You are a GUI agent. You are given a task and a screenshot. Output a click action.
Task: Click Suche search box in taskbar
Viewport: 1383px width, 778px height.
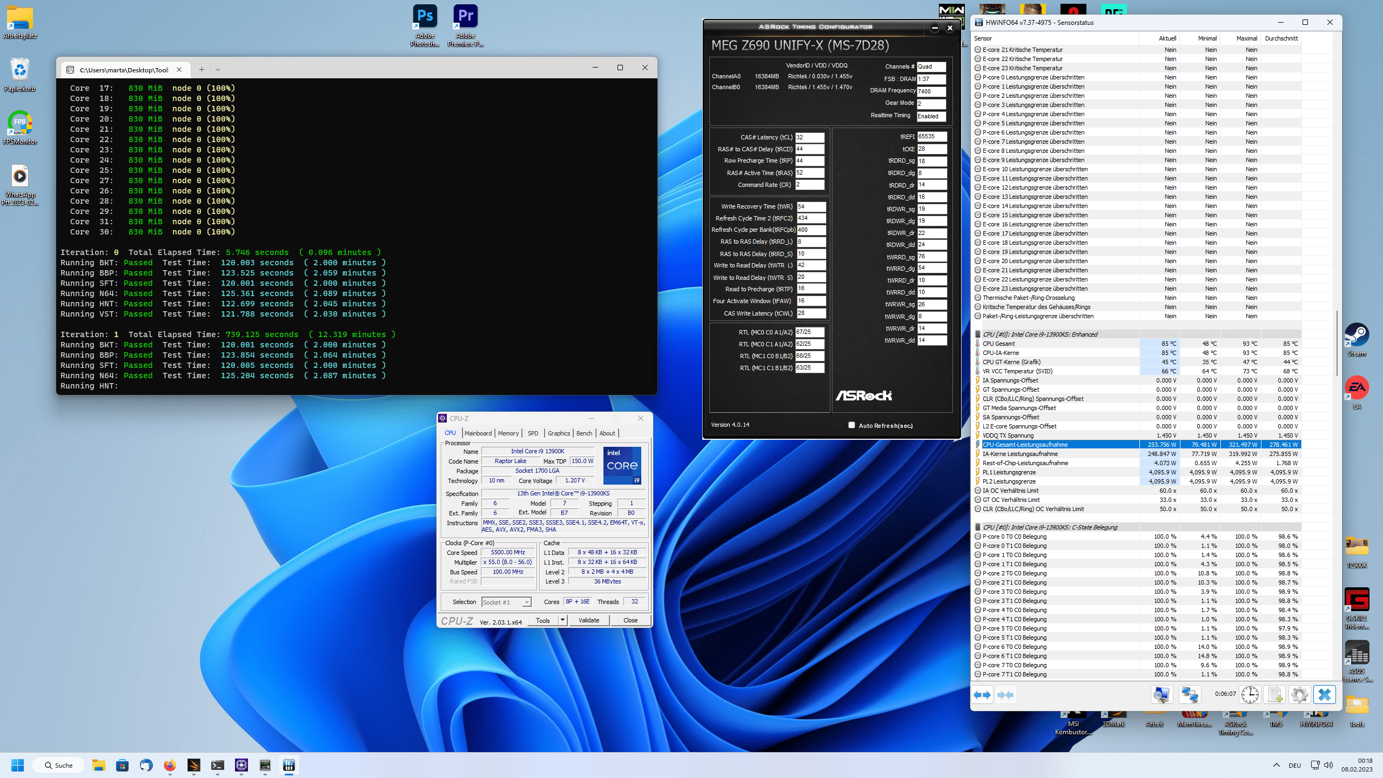[x=58, y=765]
